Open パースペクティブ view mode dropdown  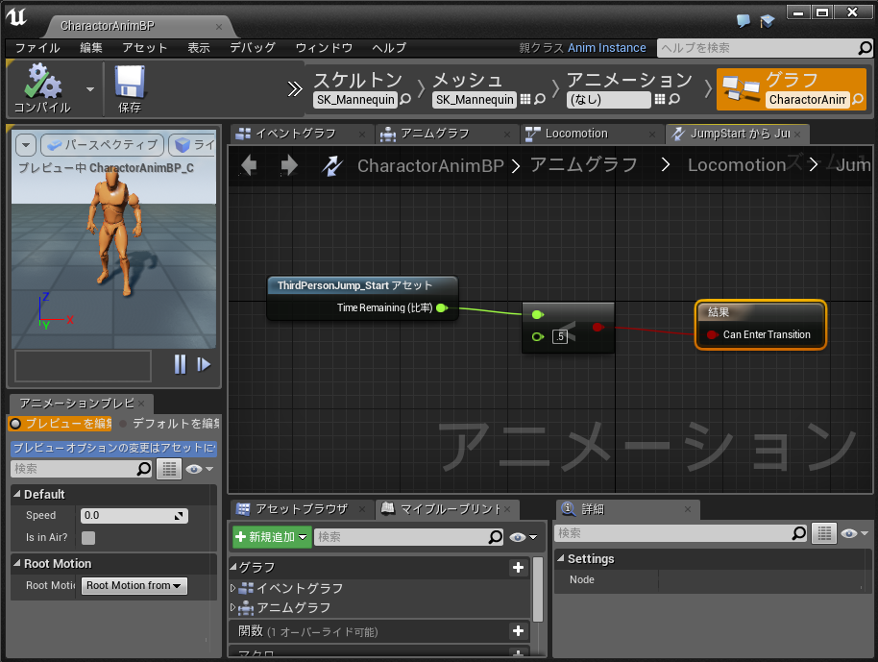103,145
